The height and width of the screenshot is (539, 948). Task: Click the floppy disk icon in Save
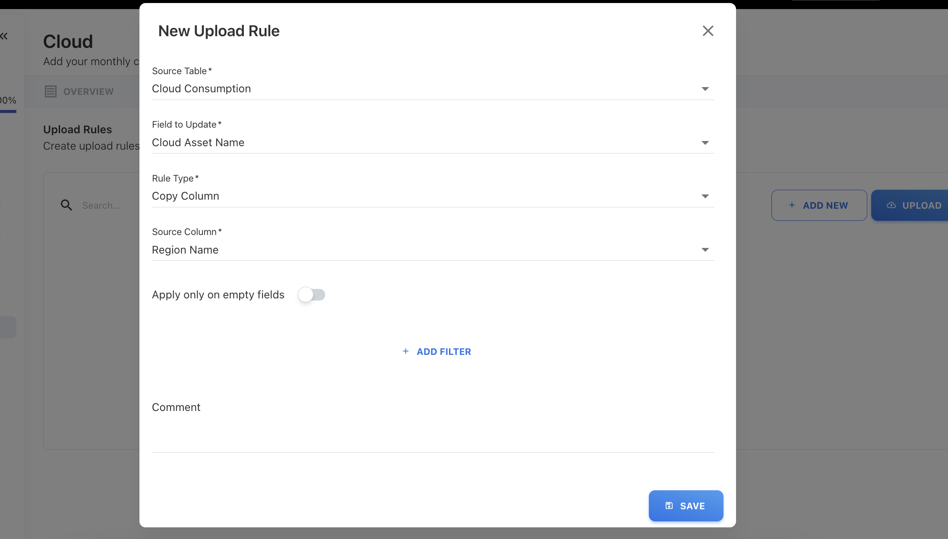tap(669, 506)
